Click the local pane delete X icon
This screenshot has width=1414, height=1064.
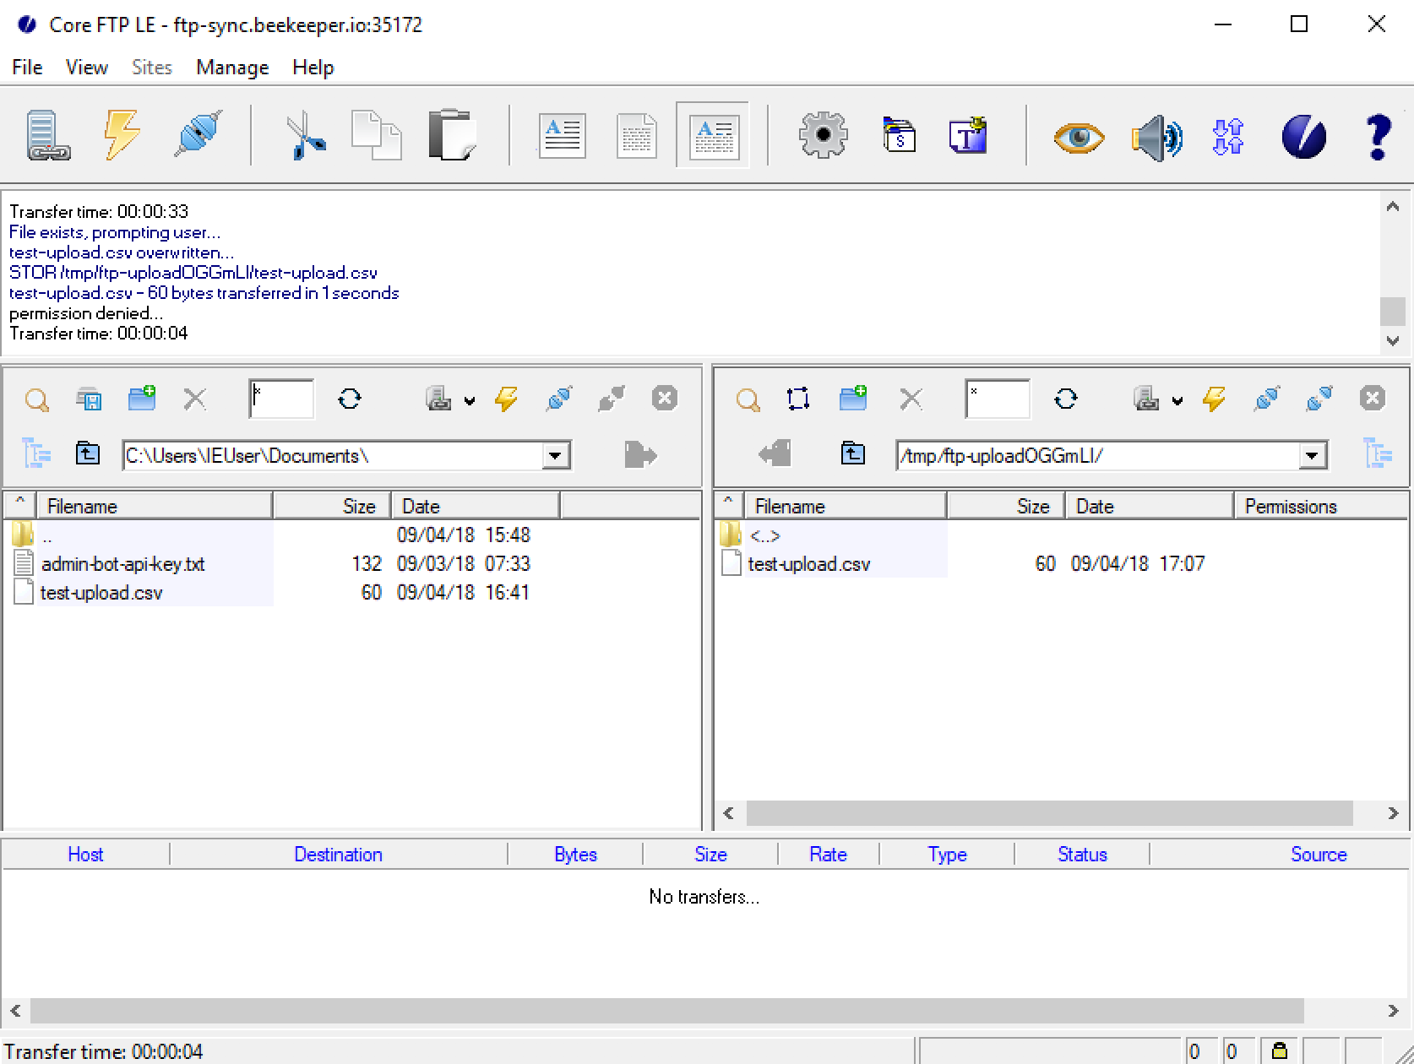(x=195, y=399)
